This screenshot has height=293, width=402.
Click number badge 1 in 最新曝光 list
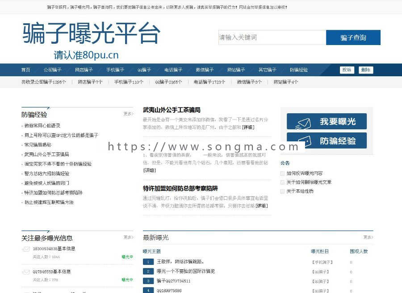coord(148,261)
